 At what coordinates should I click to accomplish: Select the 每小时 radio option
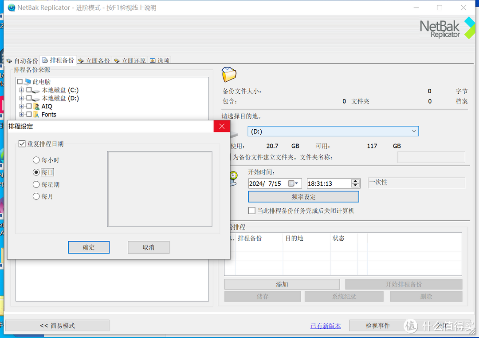(36, 160)
